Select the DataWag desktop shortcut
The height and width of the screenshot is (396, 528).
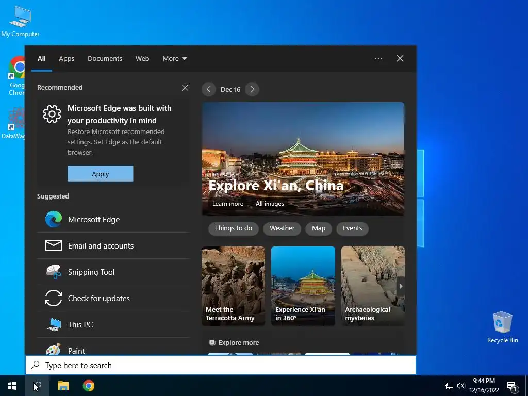pyautogui.click(x=13, y=123)
